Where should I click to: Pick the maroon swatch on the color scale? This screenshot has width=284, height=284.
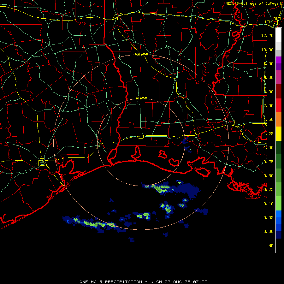[x=279, y=92]
